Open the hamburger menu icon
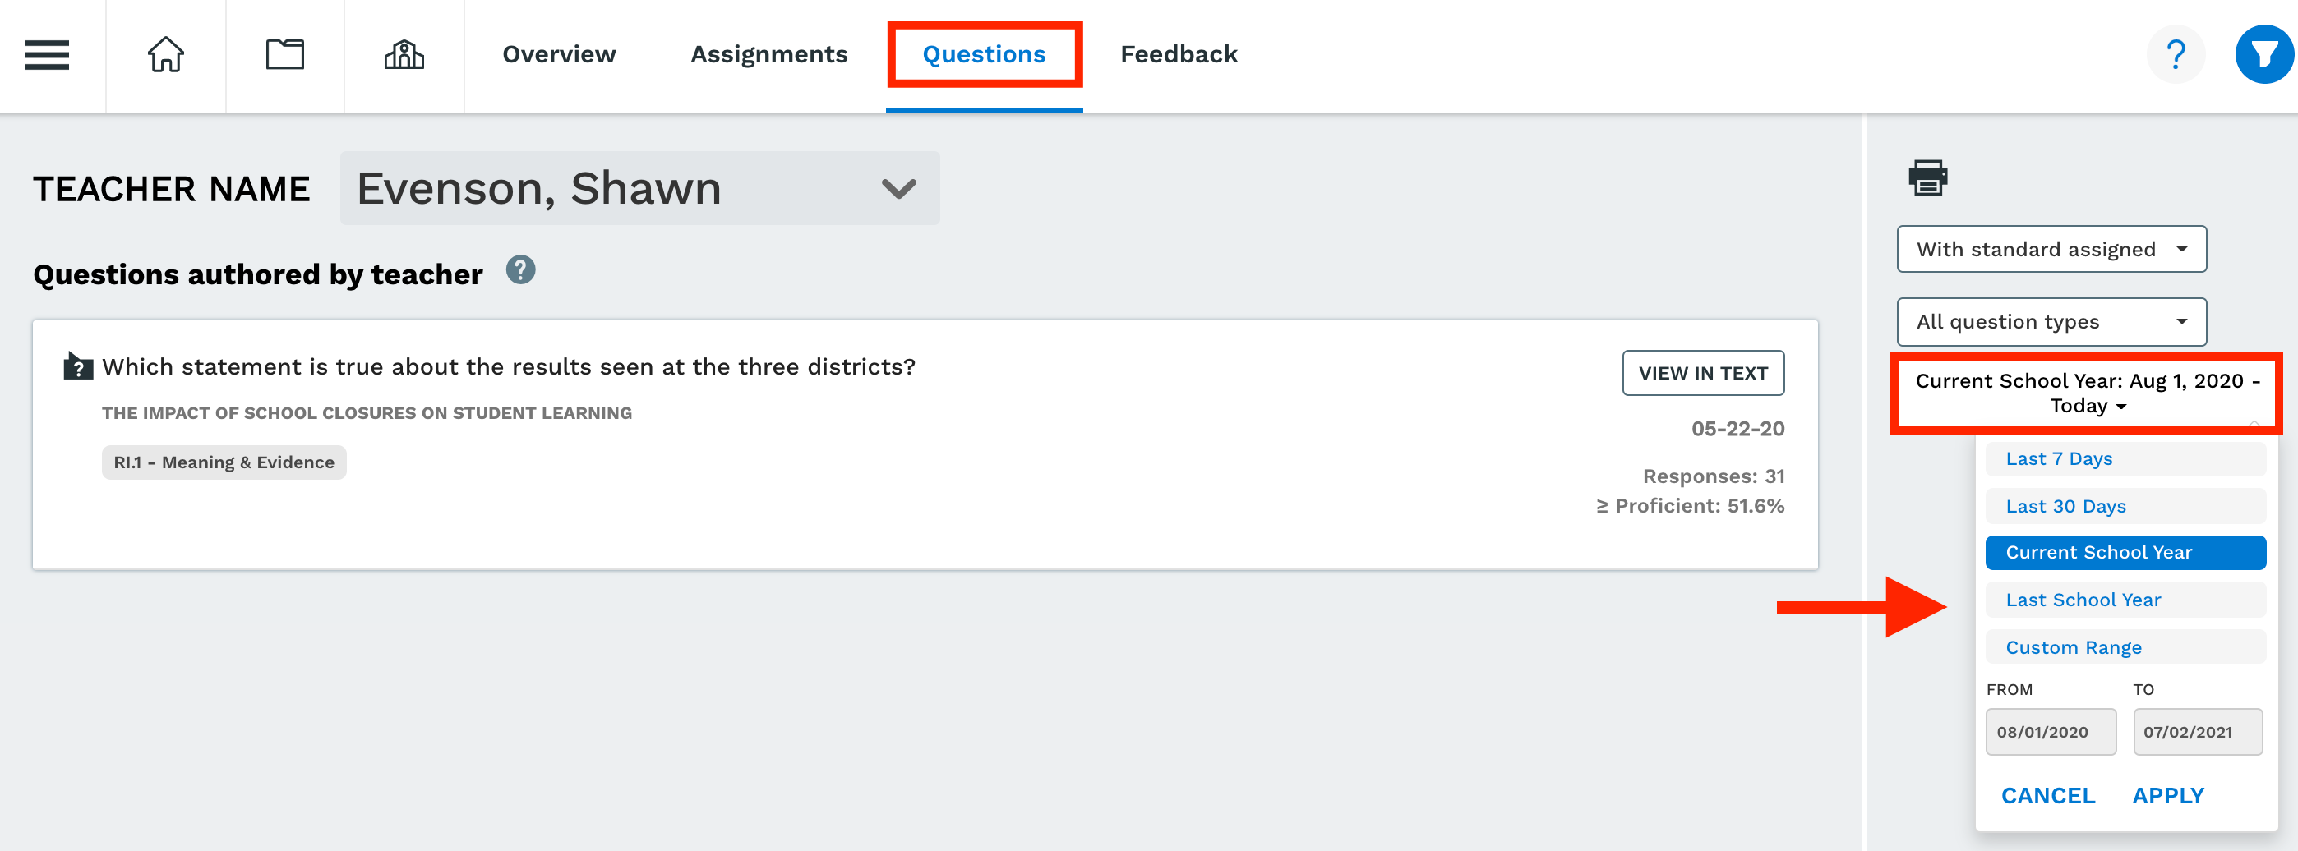This screenshot has height=851, width=2298. (x=46, y=54)
